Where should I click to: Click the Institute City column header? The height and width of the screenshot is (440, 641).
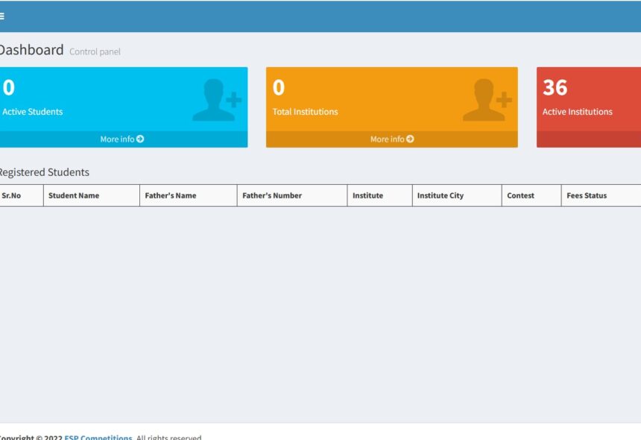coord(457,195)
